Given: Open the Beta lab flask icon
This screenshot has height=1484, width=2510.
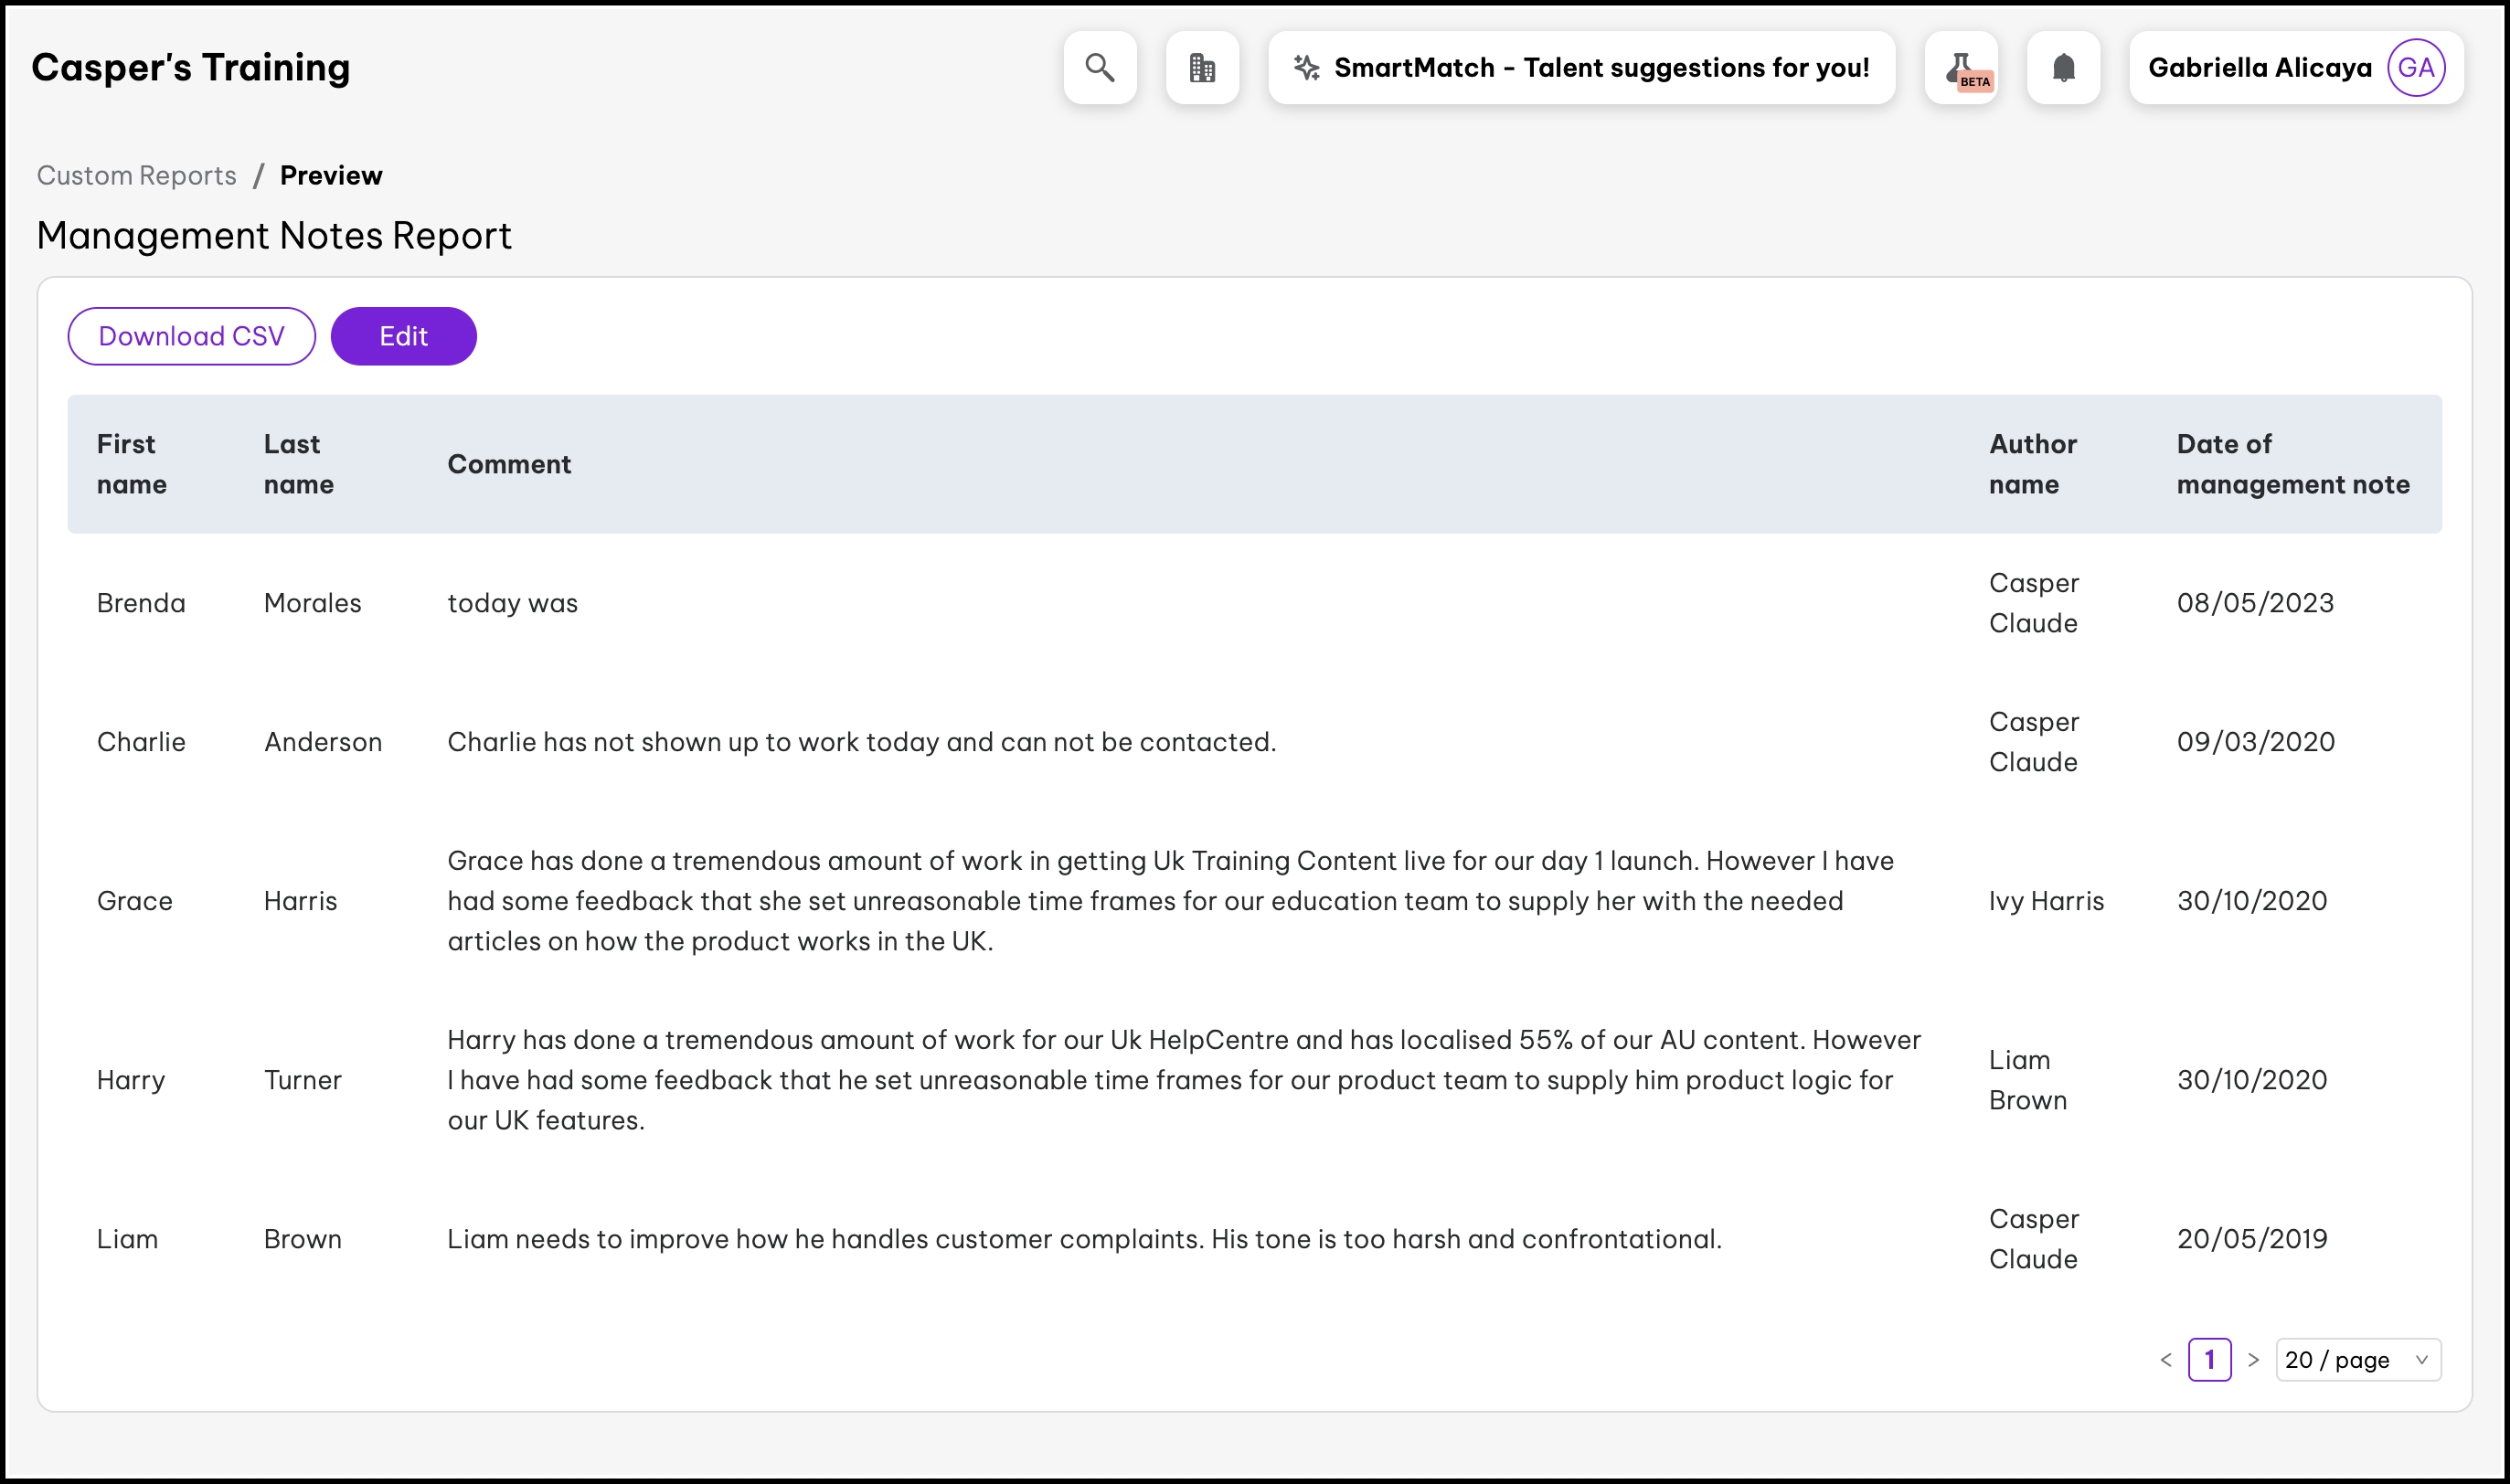Looking at the screenshot, I should 1960,67.
